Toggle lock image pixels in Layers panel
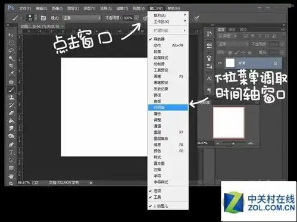The width and height of the screenshot is (297, 222). pos(236,52)
